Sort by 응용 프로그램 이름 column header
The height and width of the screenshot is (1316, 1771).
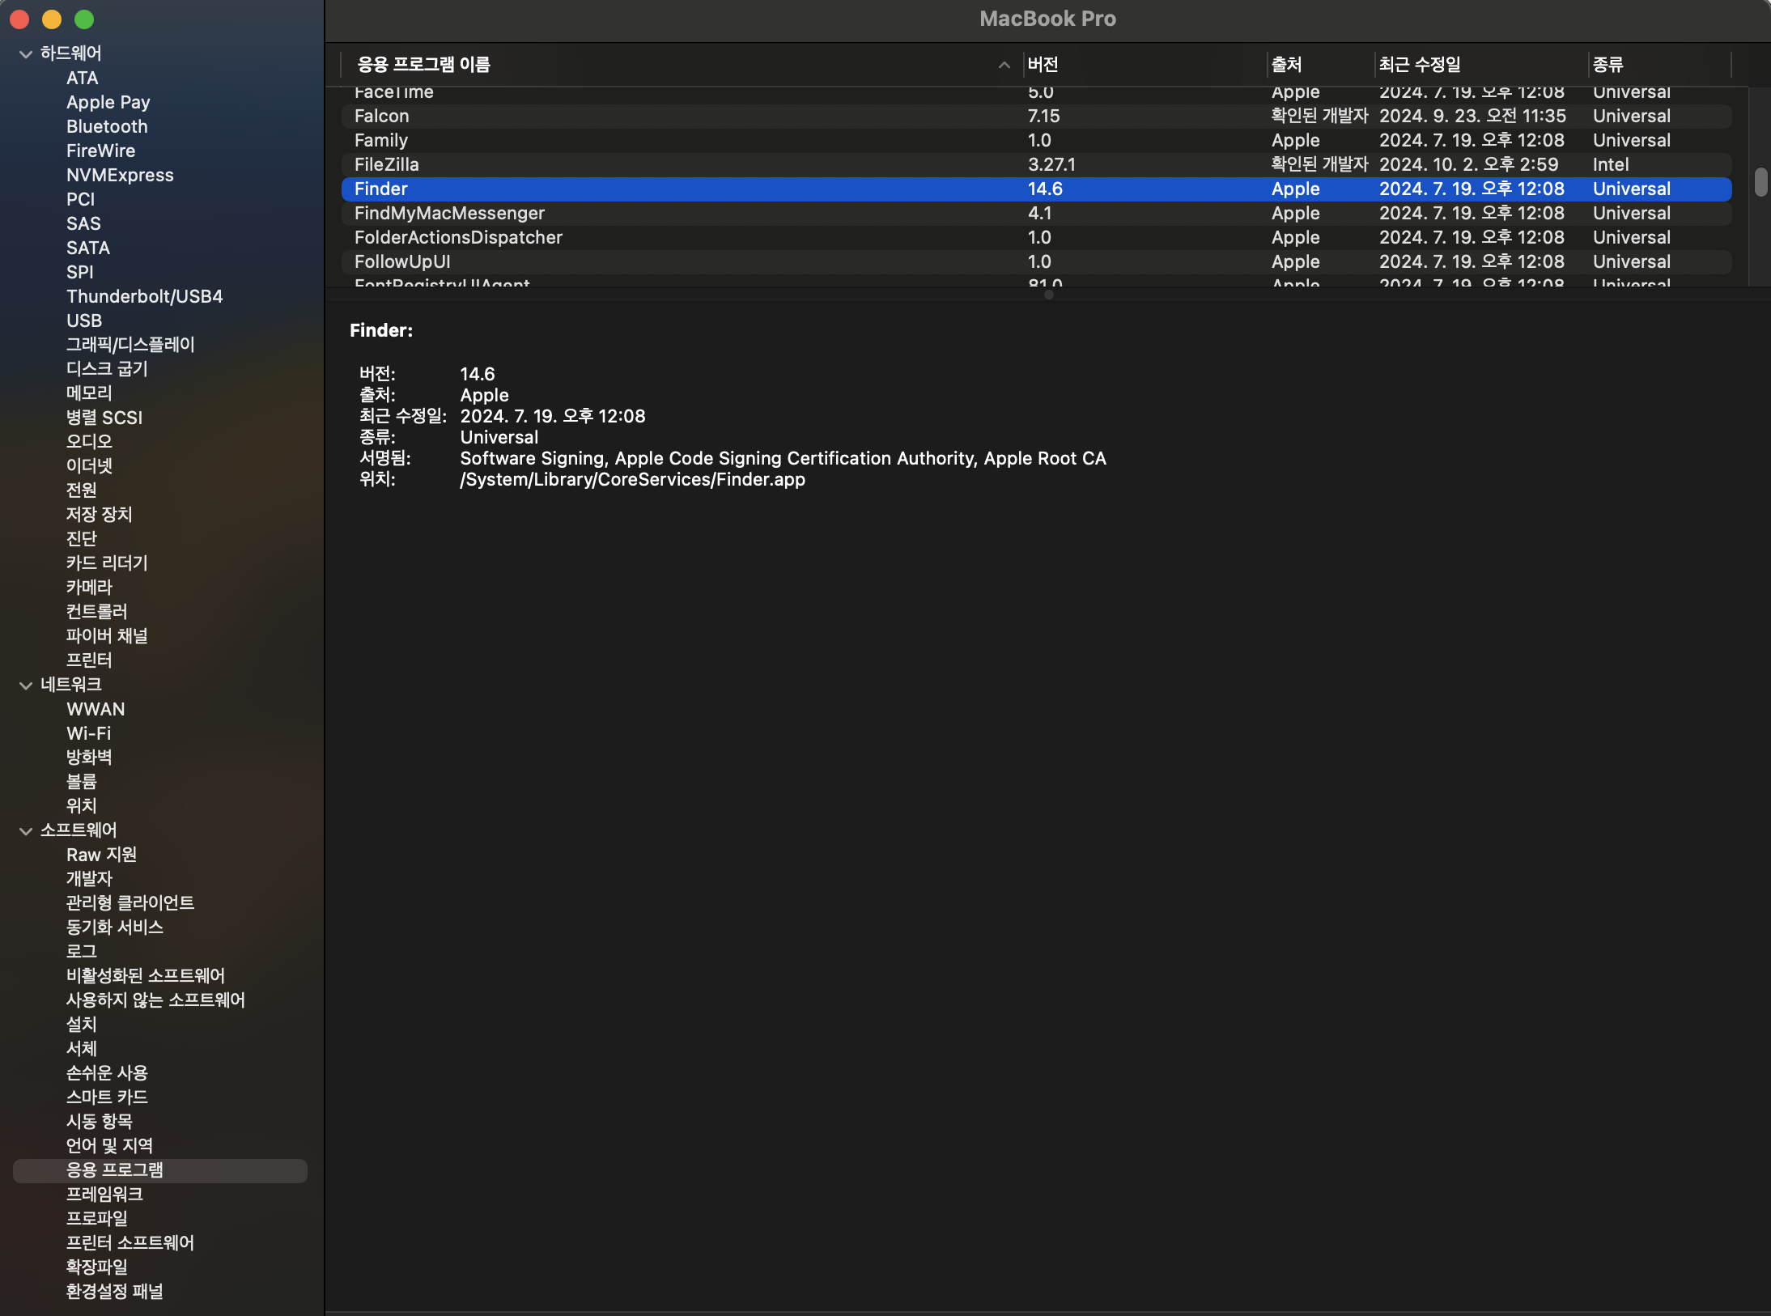pyautogui.click(x=424, y=65)
